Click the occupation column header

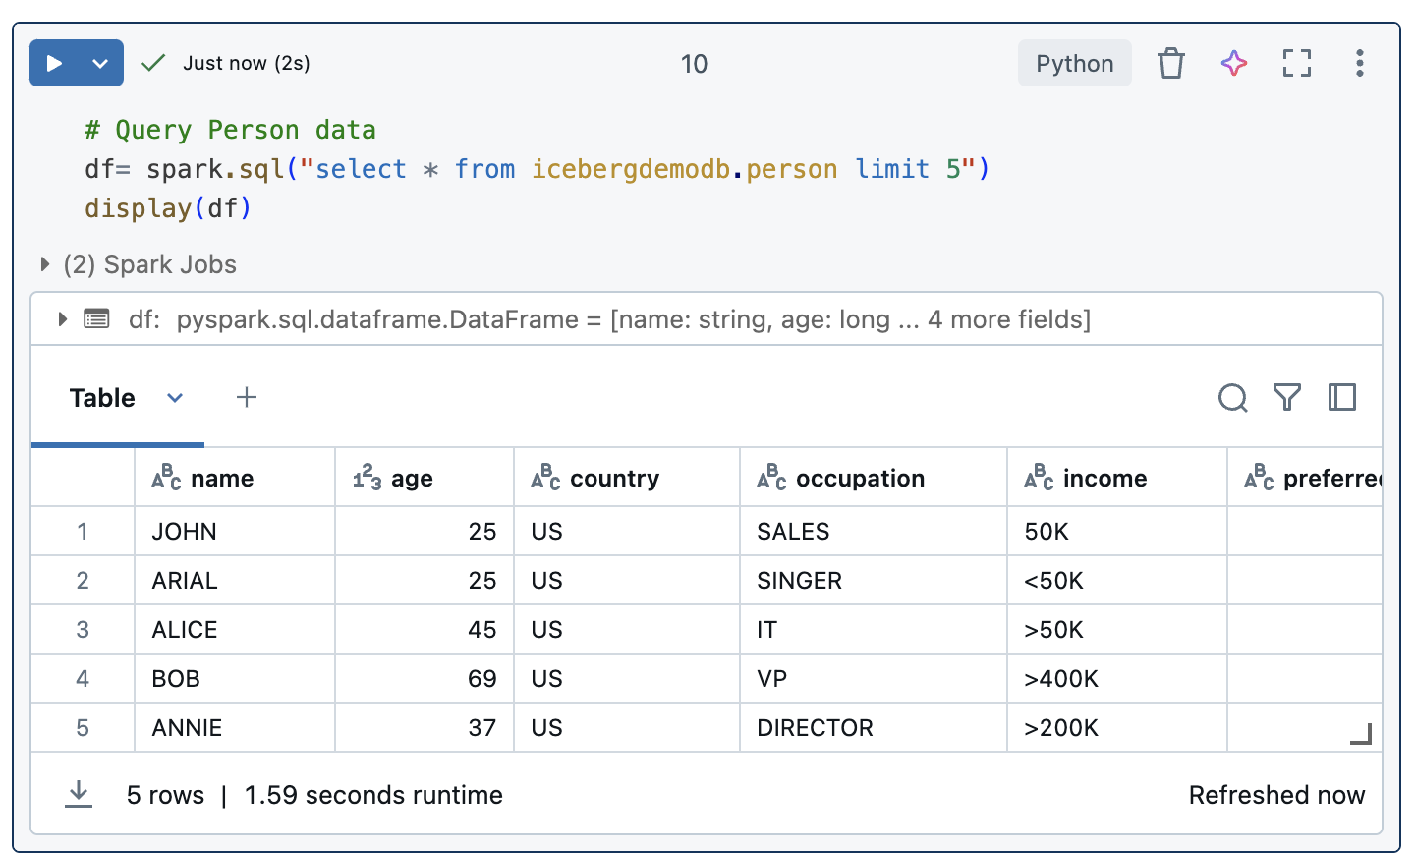[x=860, y=479]
